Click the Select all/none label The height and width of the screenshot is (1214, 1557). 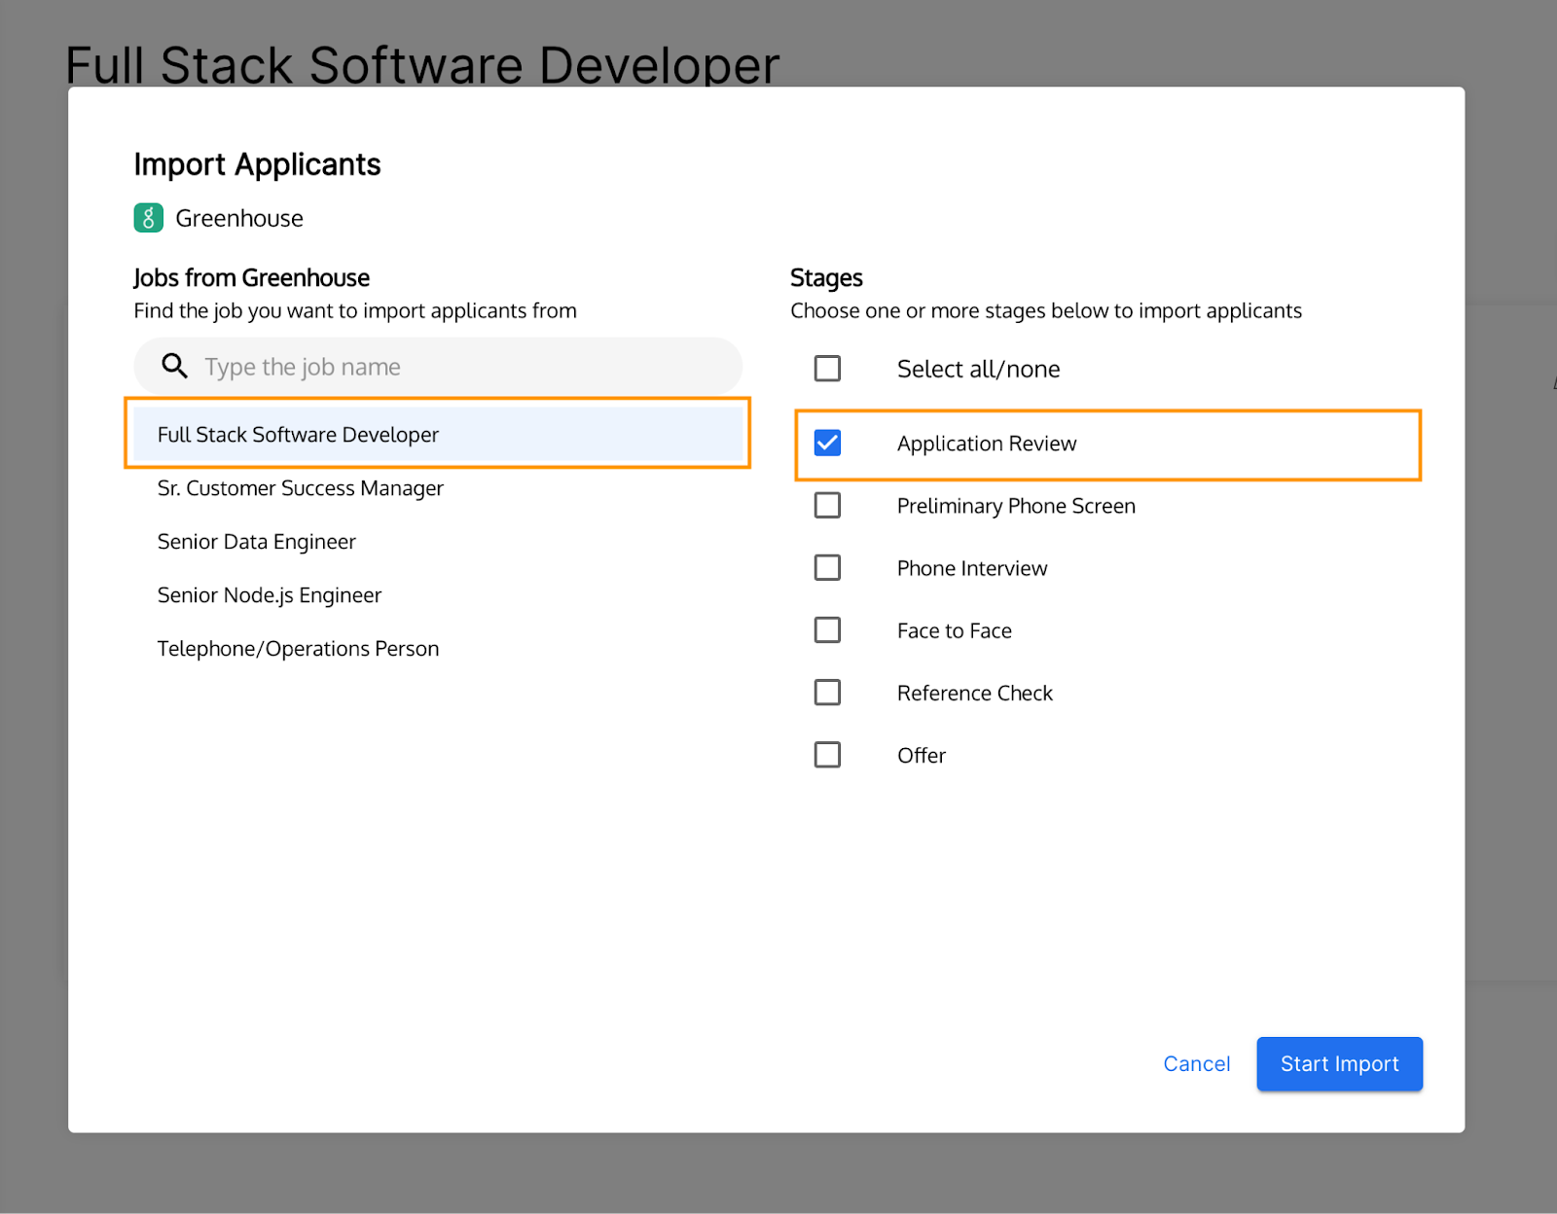click(979, 369)
